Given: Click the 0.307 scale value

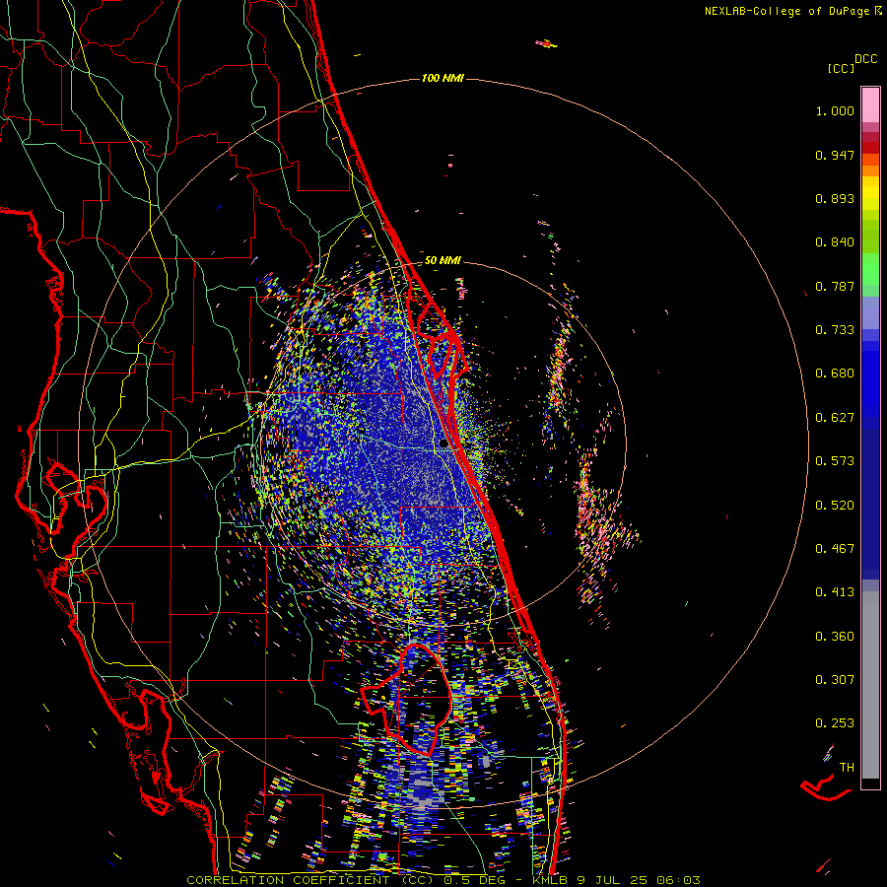Looking at the screenshot, I should 835,680.
